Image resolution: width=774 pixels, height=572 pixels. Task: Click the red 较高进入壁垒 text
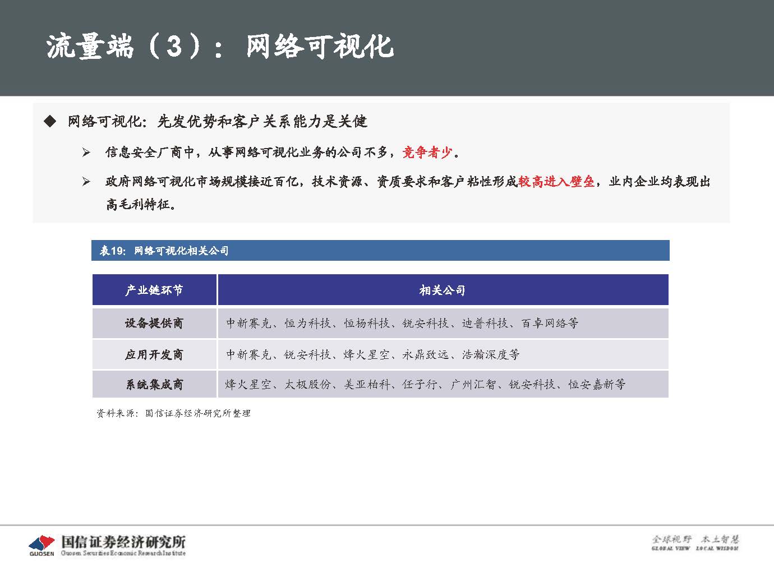556,181
